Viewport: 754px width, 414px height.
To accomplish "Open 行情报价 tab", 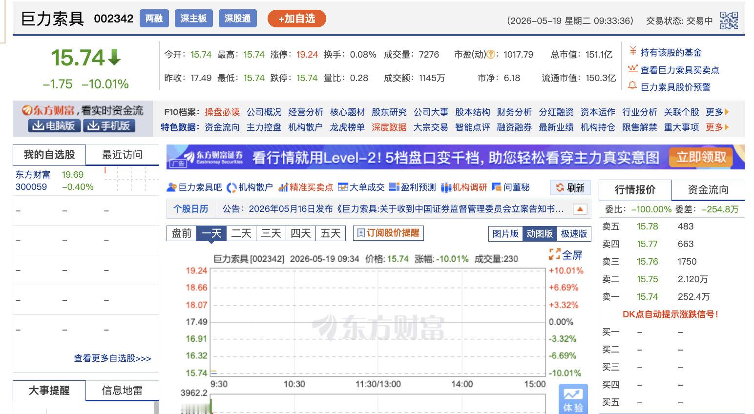I will click(x=635, y=190).
